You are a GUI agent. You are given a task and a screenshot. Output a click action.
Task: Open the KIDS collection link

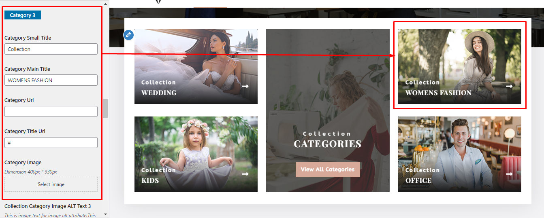point(150,180)
